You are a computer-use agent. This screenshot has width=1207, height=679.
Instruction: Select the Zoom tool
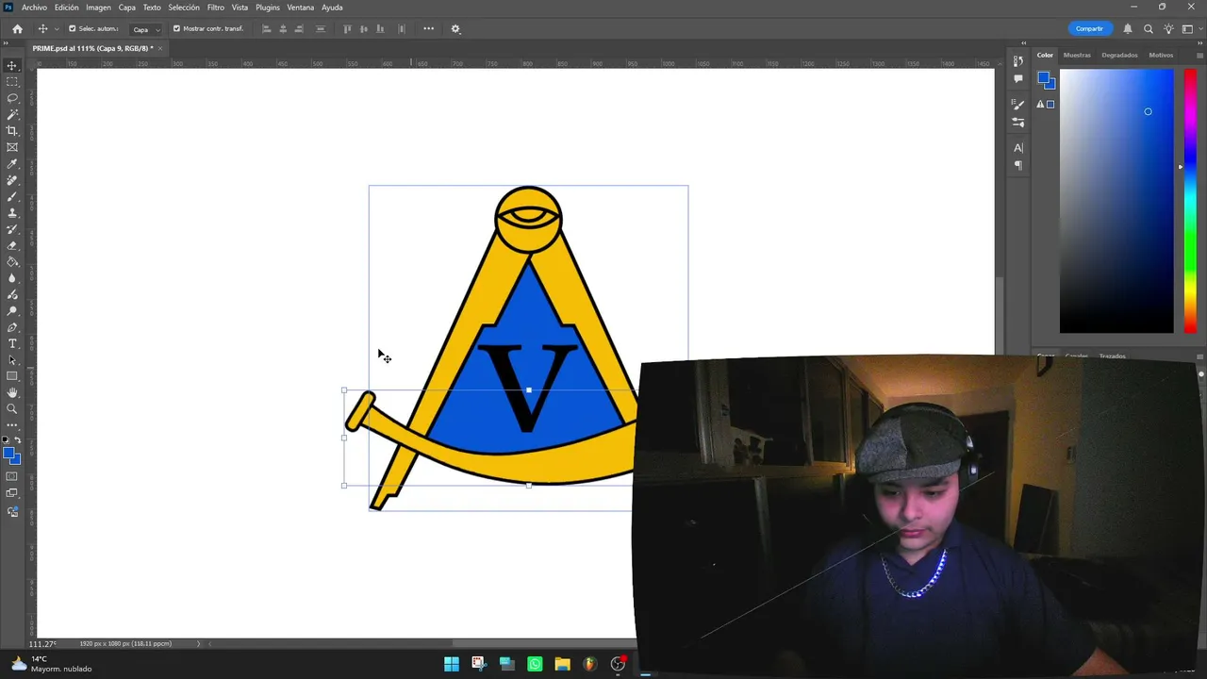[x=12, y=409]
